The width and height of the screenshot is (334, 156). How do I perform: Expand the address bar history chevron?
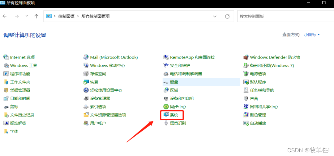coord(215,16)
